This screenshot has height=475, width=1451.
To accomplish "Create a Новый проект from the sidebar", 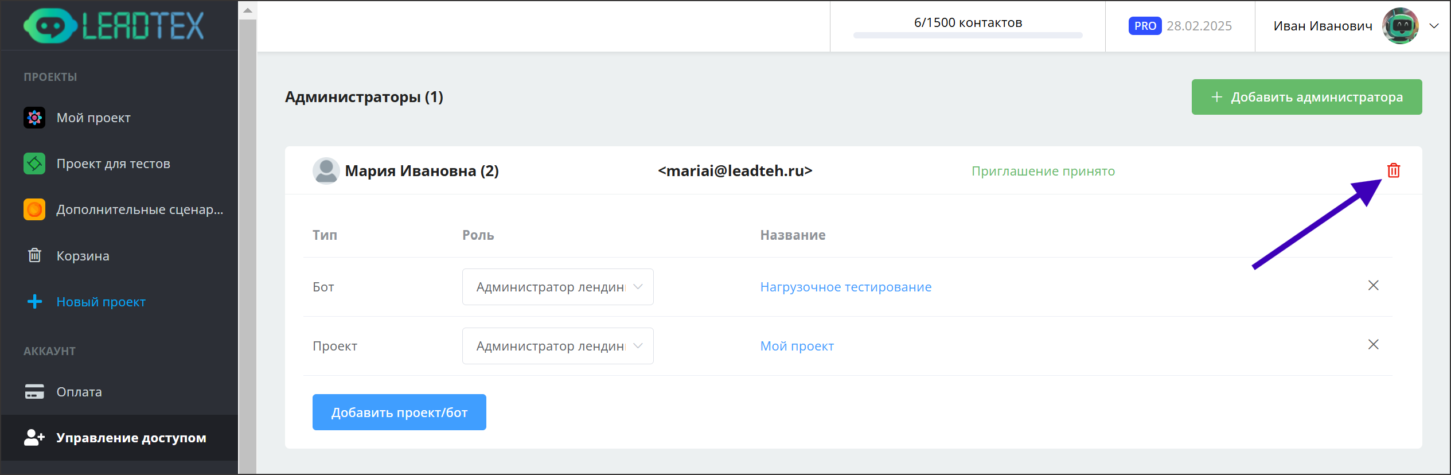I will (x=100, y=302).
